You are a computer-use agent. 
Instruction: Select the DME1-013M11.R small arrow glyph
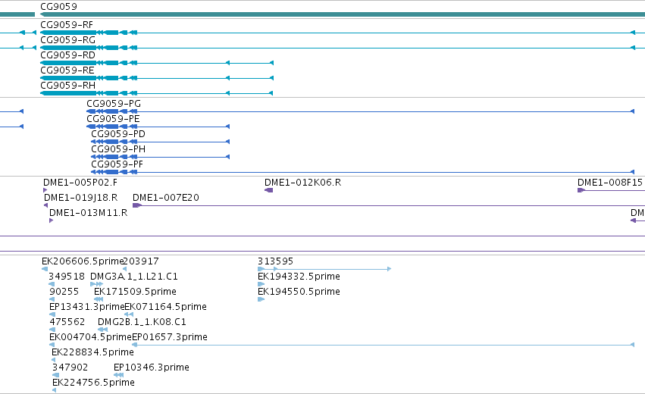51,220
